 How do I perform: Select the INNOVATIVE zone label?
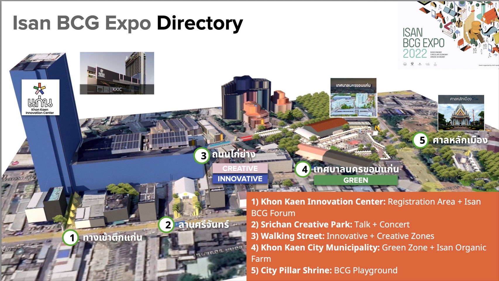coord(240,179)
